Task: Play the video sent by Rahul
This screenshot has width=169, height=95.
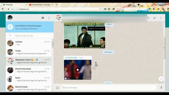Action: [x=78, y=70]
